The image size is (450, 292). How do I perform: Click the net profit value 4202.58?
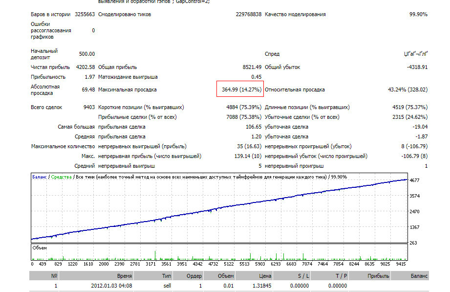point(85,67)
